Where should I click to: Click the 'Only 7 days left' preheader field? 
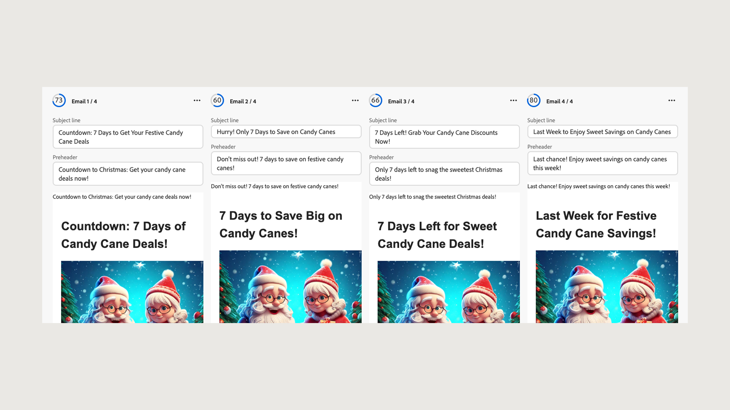click(444, 174)
